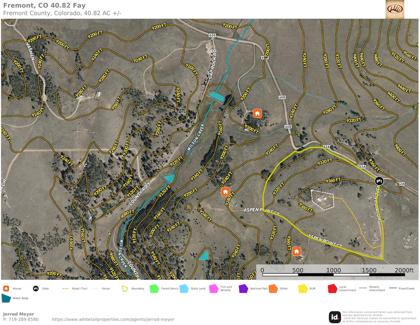Screen dimensions: 420x325
Task: Click the House icon in the legend
Action: 6,289
